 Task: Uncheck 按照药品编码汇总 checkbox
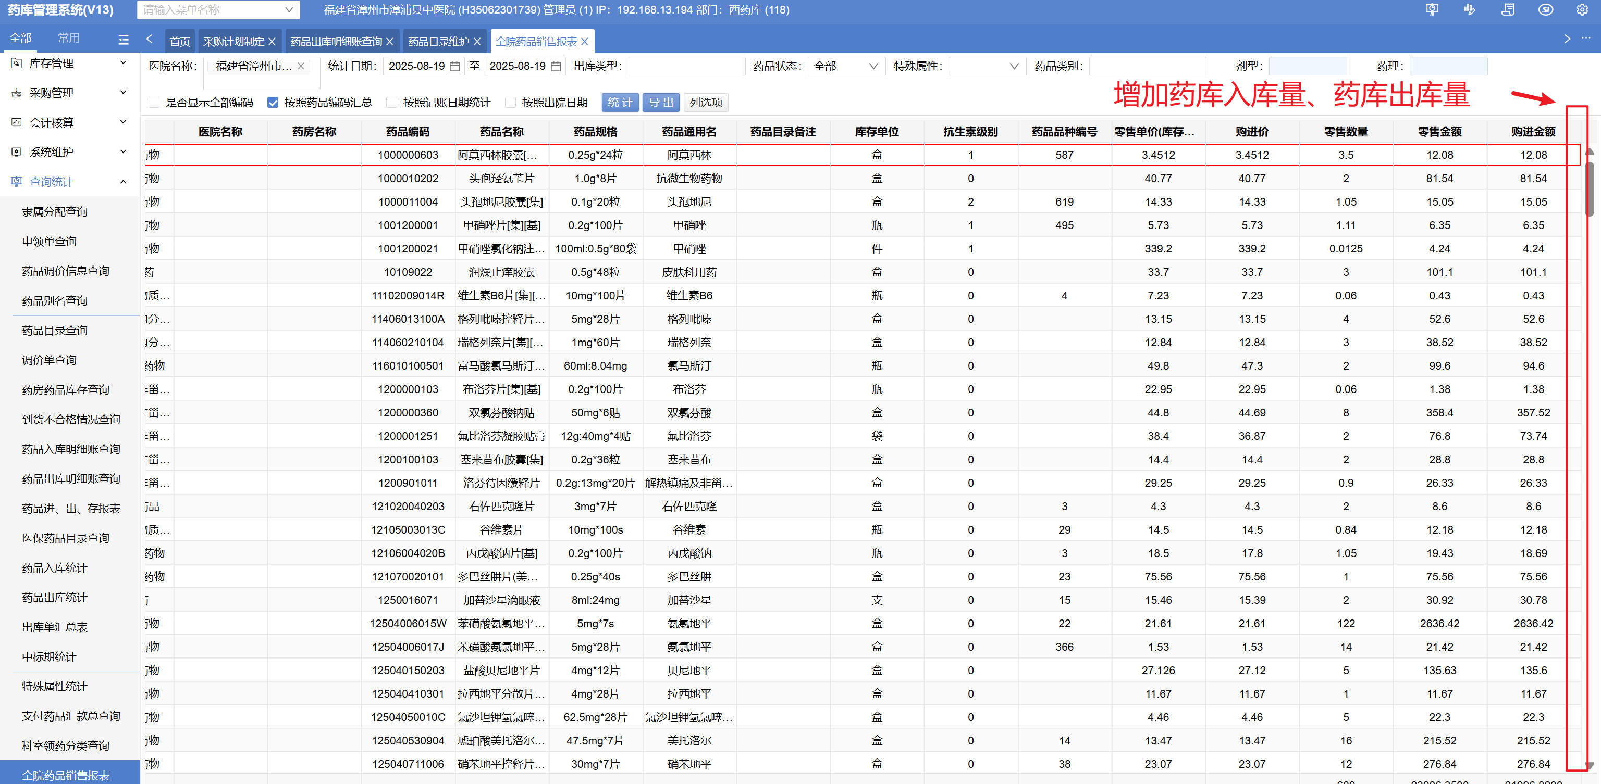273,103
